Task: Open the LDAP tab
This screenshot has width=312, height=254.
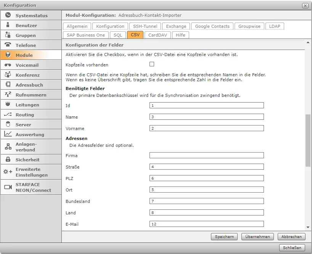Action: pos(275,26)
